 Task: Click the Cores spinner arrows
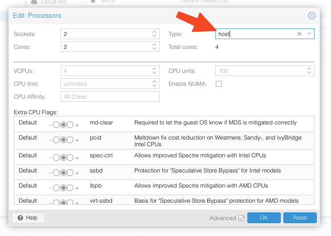click(x=154, y=47)
